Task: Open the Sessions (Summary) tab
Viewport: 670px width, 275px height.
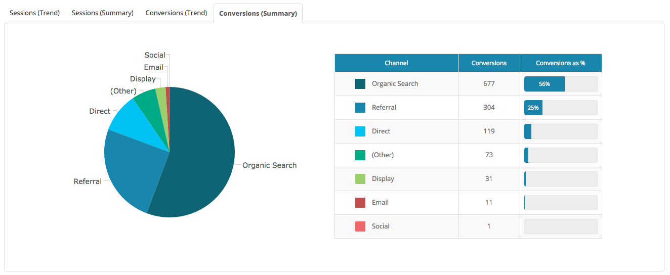Action: (x=103, y=13)
